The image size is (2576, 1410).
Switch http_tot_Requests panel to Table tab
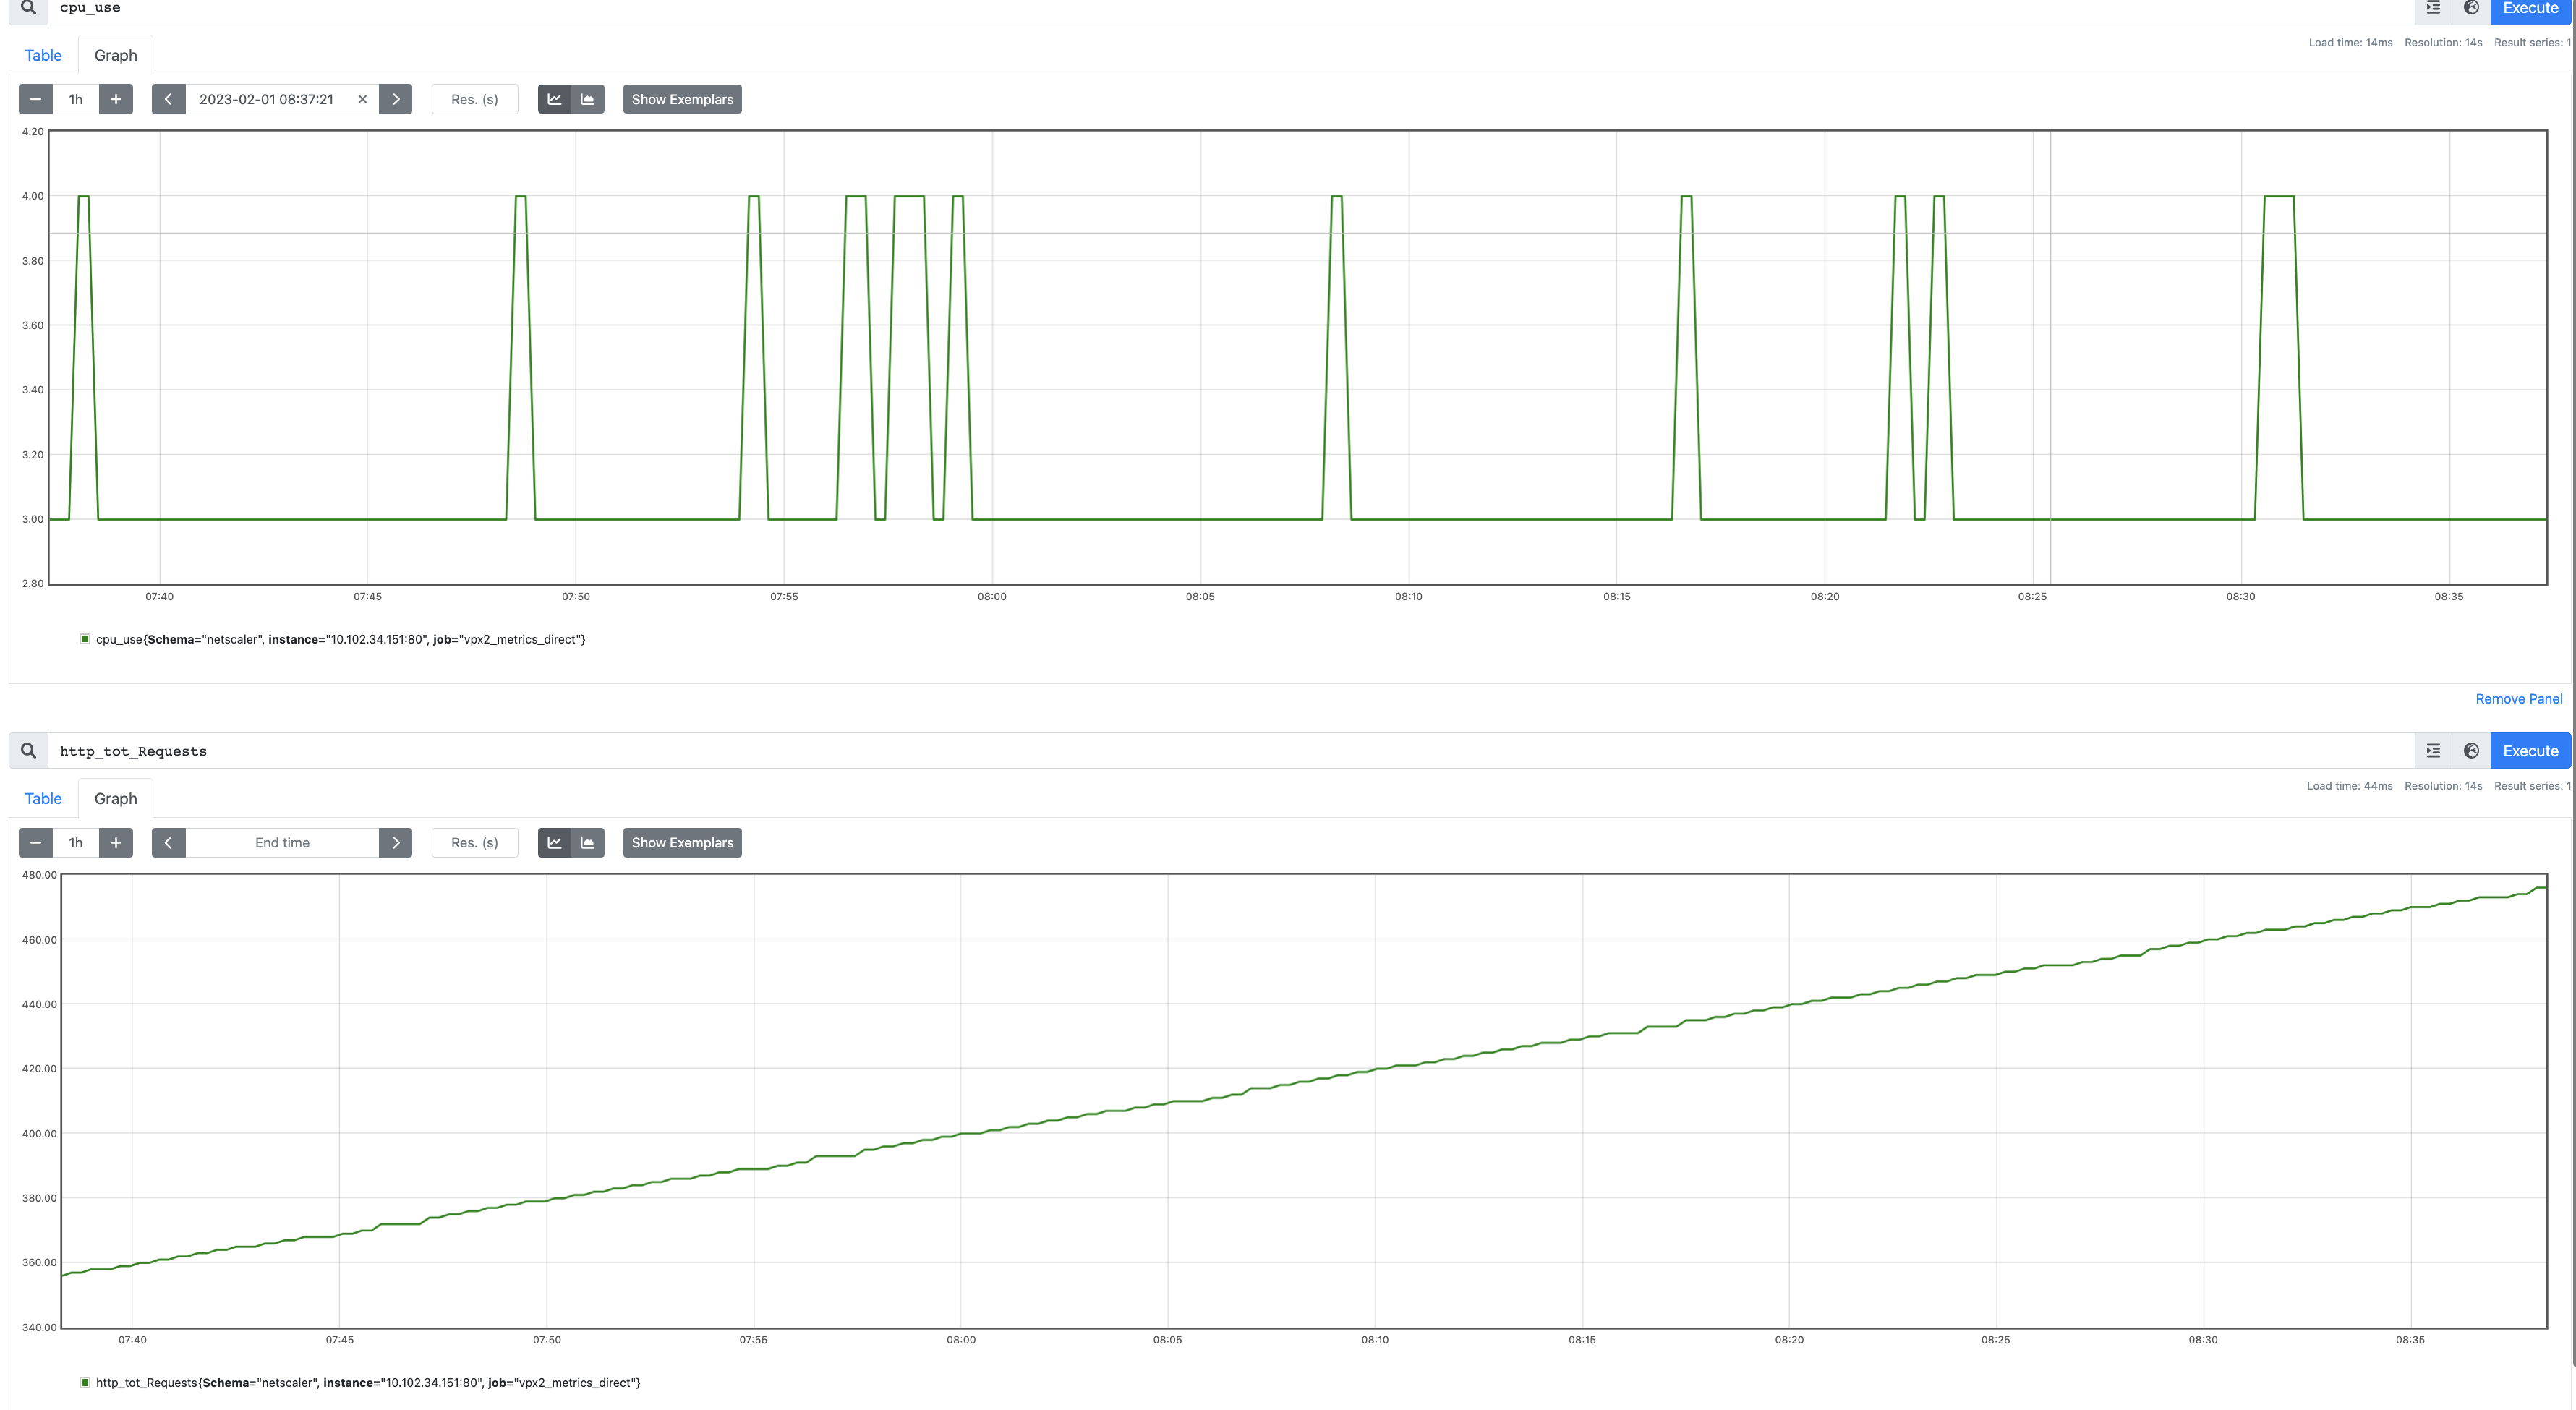point(43,798)
